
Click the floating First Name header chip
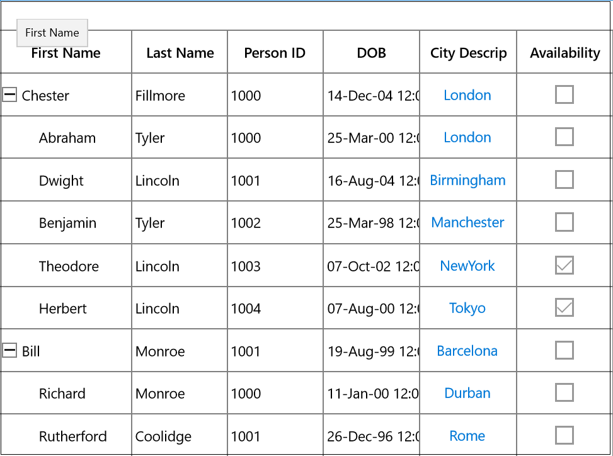(x=52, y=33)
